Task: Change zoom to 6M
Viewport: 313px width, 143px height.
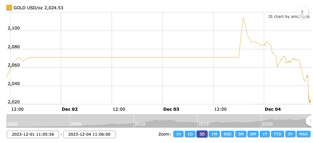Action: 253,134
